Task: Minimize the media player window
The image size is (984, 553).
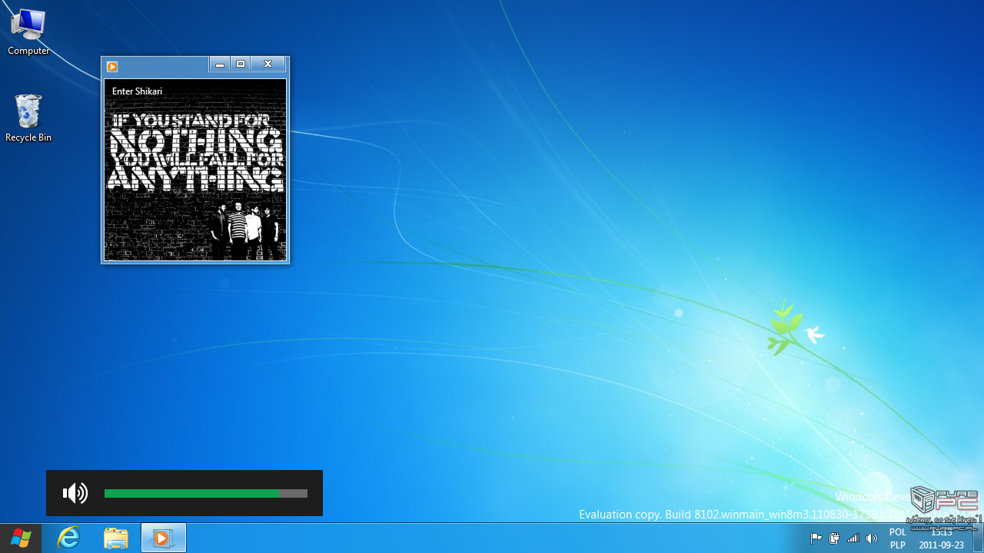Action: (220, 65)
